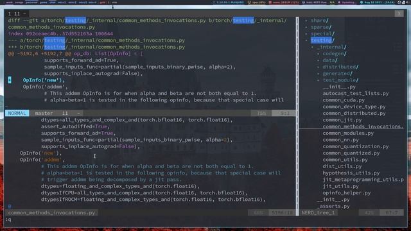411x231 pixels.
Task: Open common_quantization.py file
Action: 355,146
